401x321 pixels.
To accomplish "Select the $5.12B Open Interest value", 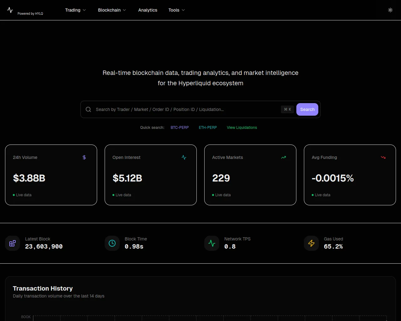I will pos(127,178).
